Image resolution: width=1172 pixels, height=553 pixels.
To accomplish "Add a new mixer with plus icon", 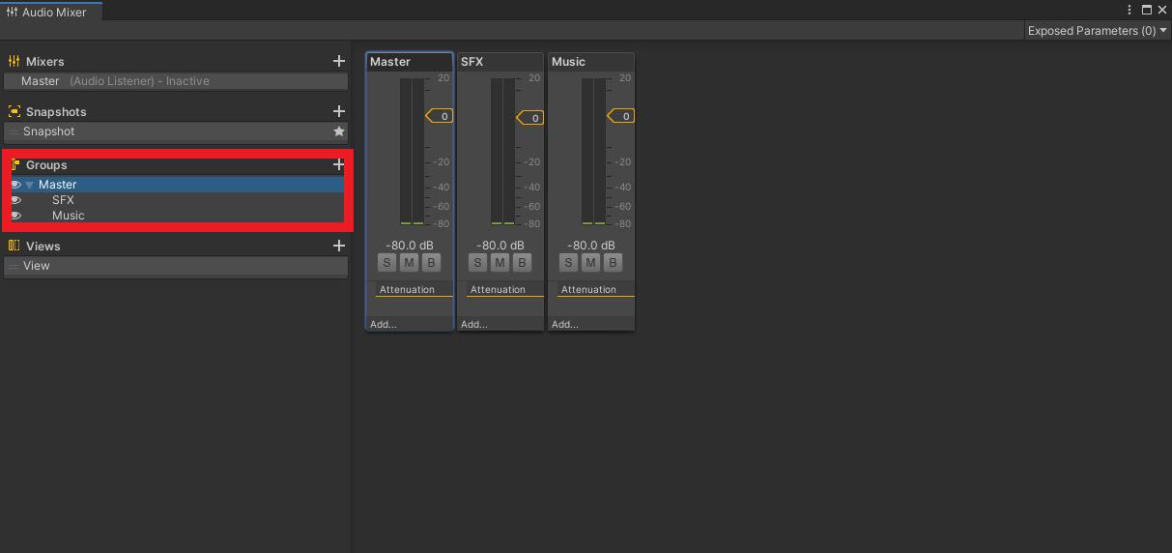I will pos(338,61).
